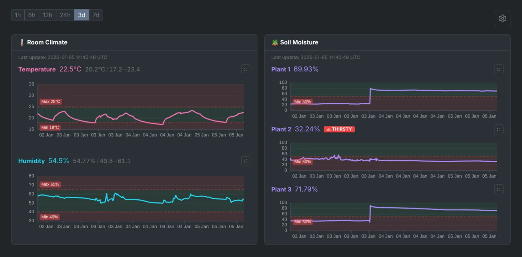Image resolution: width=522 pixels, height=257 pixels.
Task: Click the expand icon on Temperature chart
Action: pyautogui.click(x=245, y=69)
